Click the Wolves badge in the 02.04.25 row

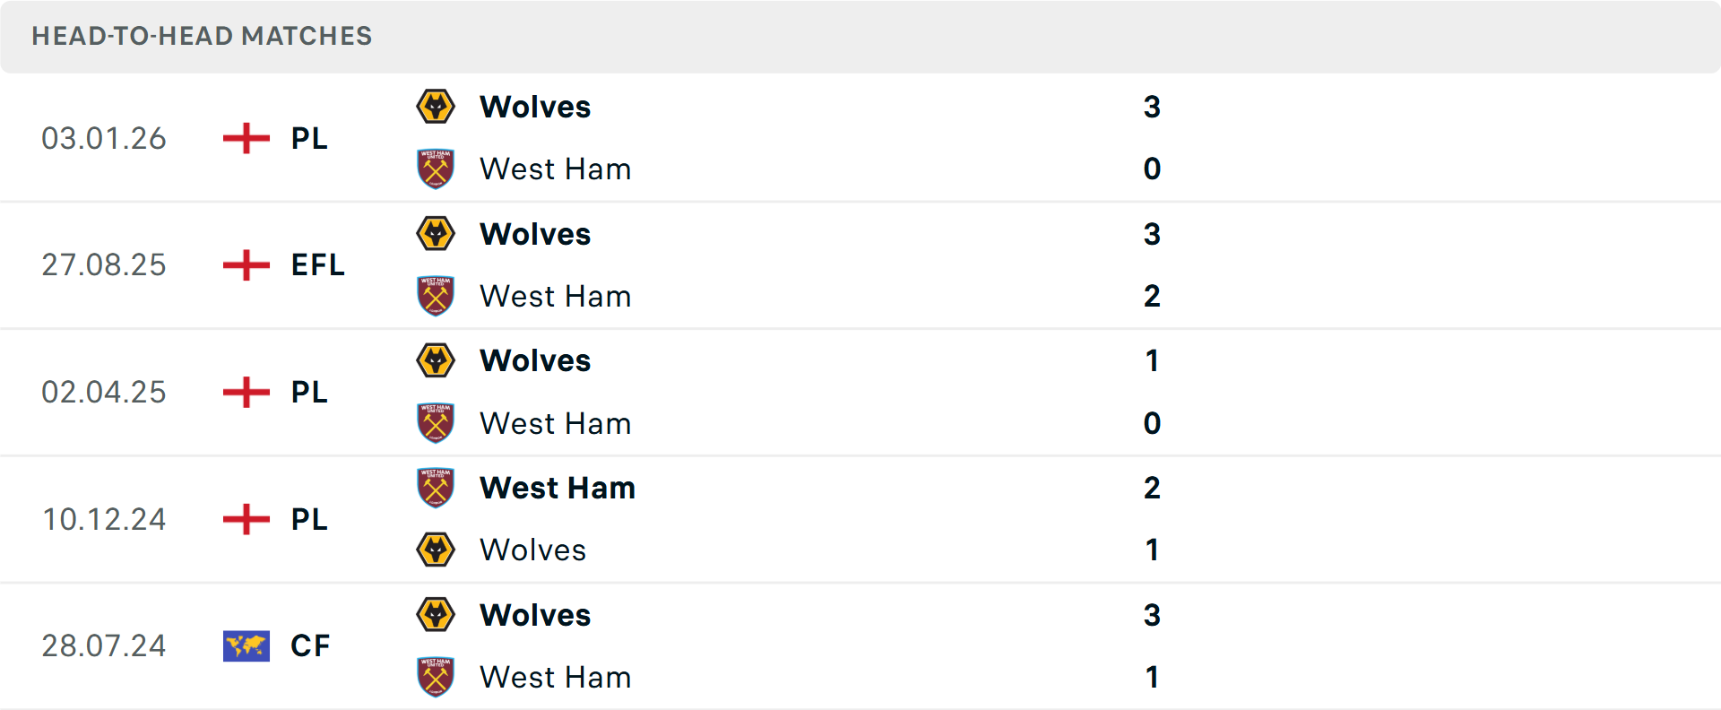[x=437, y=360]
